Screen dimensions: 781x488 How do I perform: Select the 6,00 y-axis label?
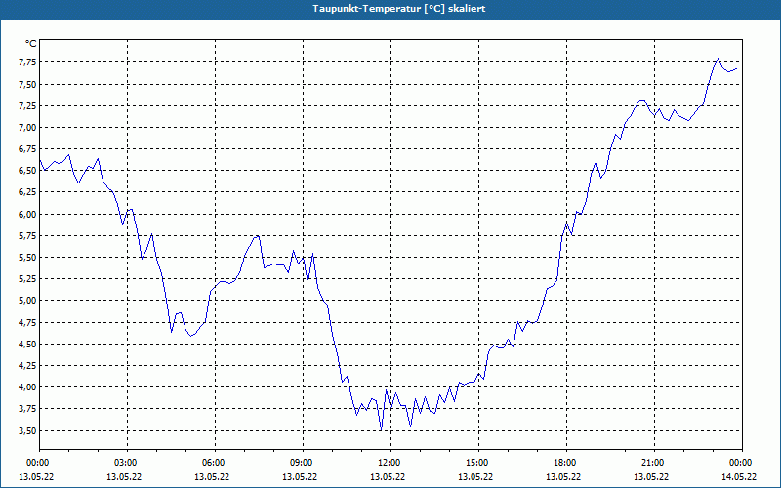28,214
